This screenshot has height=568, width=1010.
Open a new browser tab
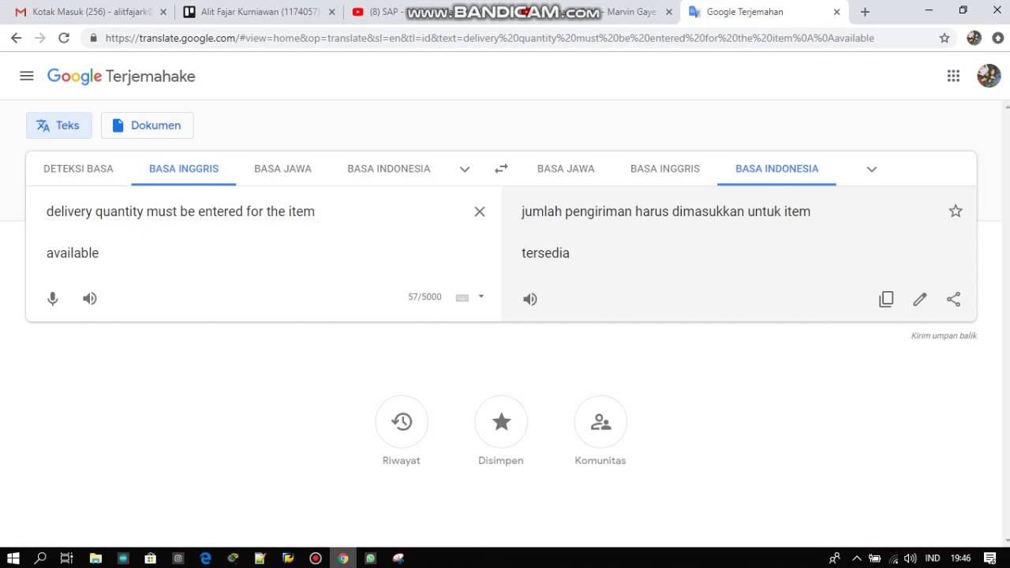pos(865,12)
